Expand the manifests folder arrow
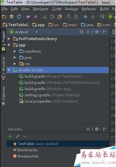 (15, 51)
